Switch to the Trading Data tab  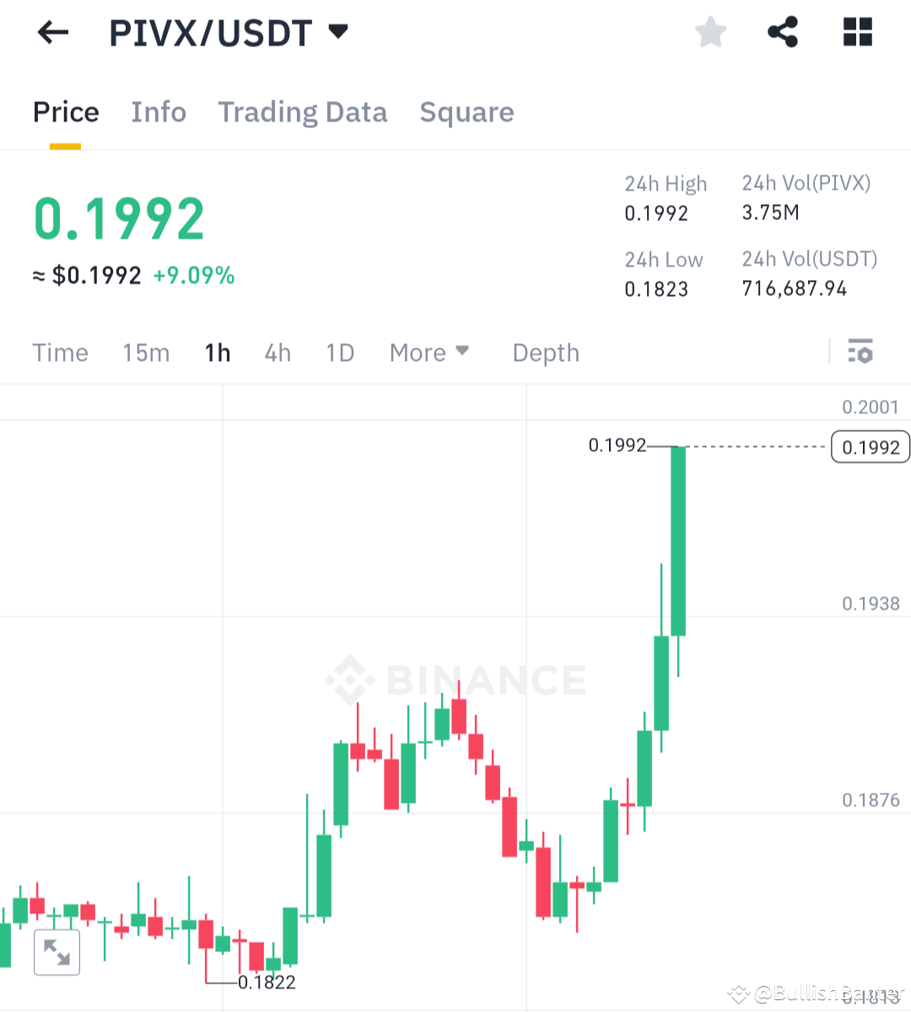pos(302,111)
